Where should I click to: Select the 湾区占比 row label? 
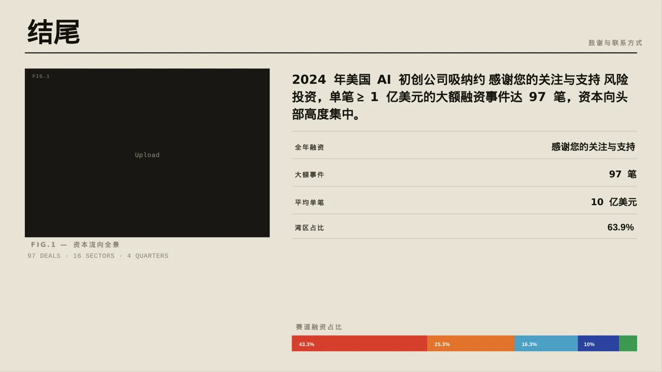(x=309, y=227)
